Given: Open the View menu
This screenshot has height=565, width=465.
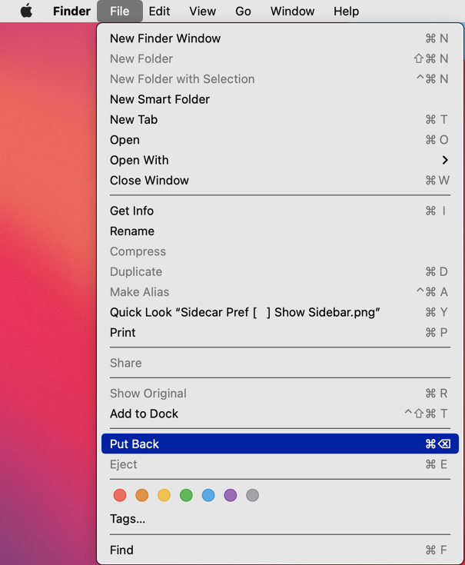Looking at the screenshot, I should [x=203, y=12].
